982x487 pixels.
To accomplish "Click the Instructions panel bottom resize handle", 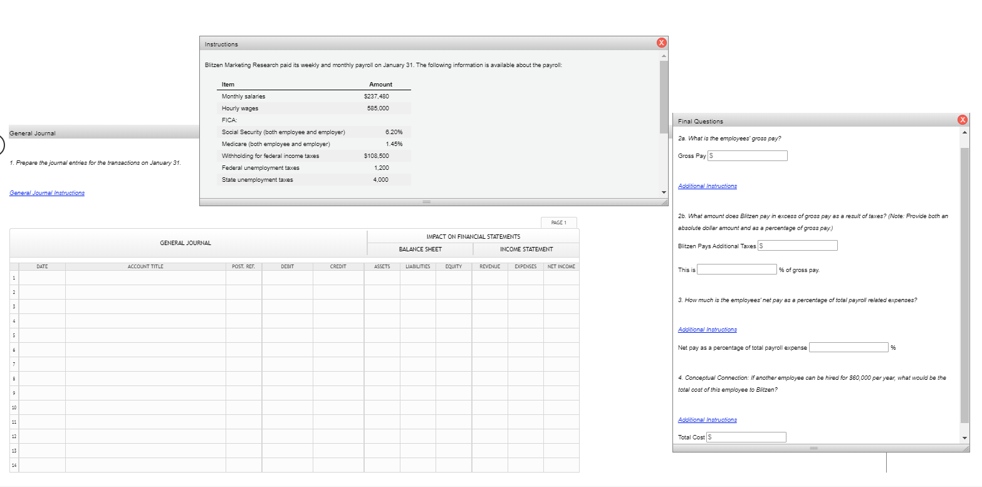I will (x=426, y=202).
